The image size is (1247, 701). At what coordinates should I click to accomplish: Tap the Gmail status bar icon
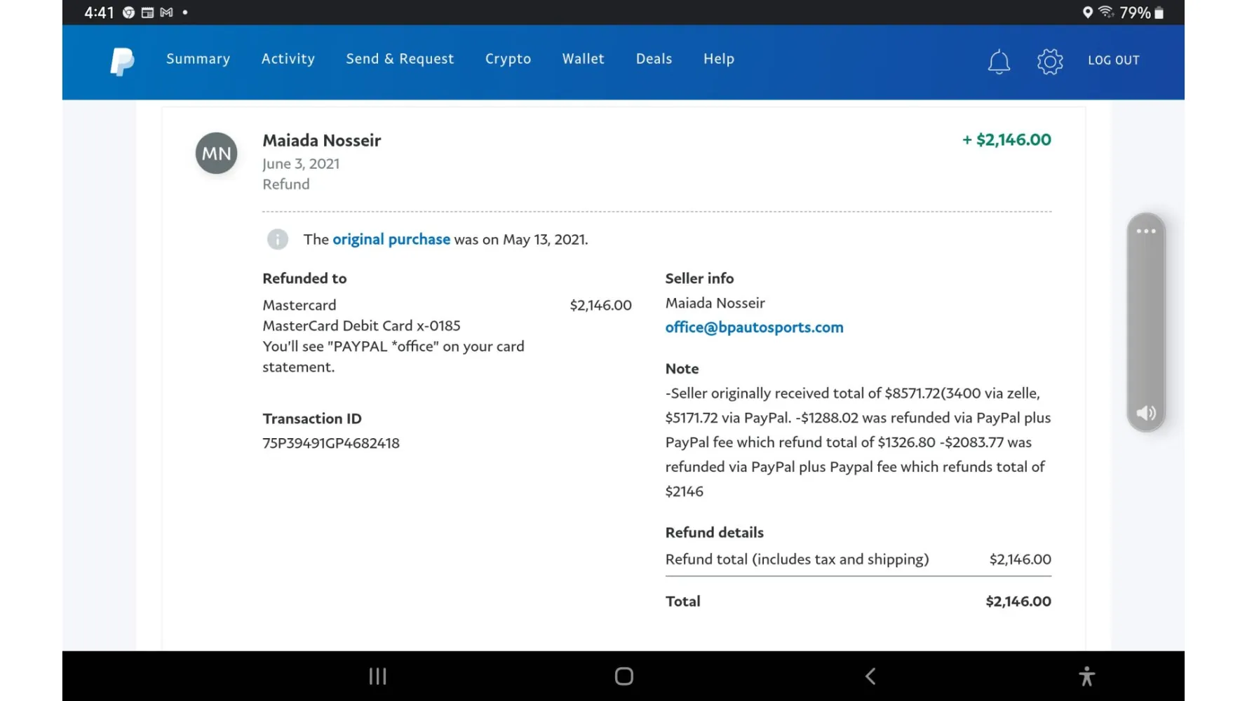pyautogui.click(x=166, y=12)
